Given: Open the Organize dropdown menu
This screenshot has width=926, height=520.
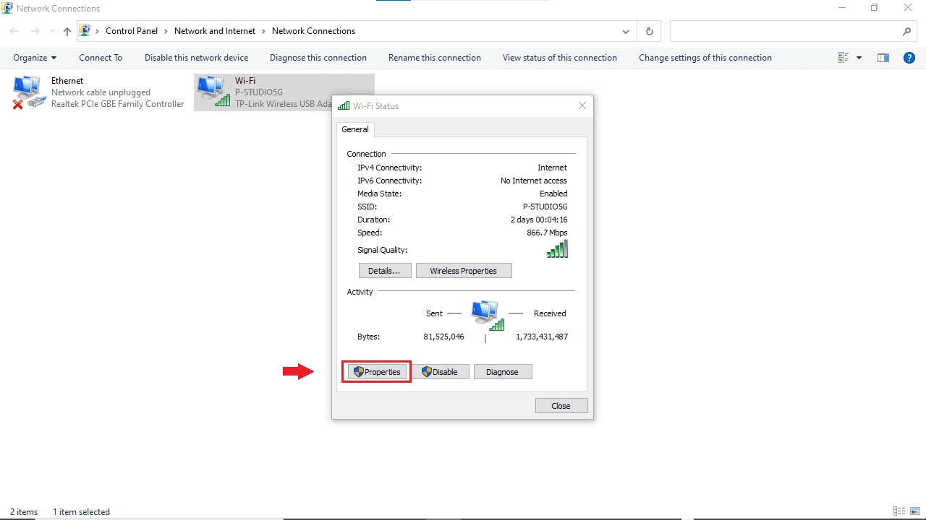Looking at the screenshot, I should tap(35, 58).
